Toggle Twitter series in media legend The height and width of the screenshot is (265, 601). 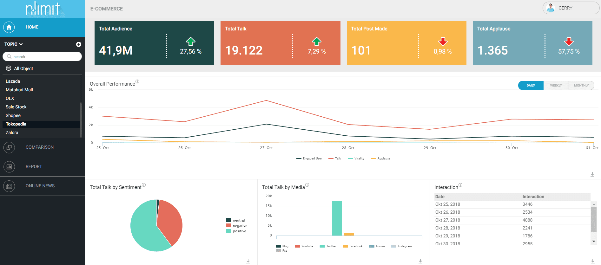[328, 246]
